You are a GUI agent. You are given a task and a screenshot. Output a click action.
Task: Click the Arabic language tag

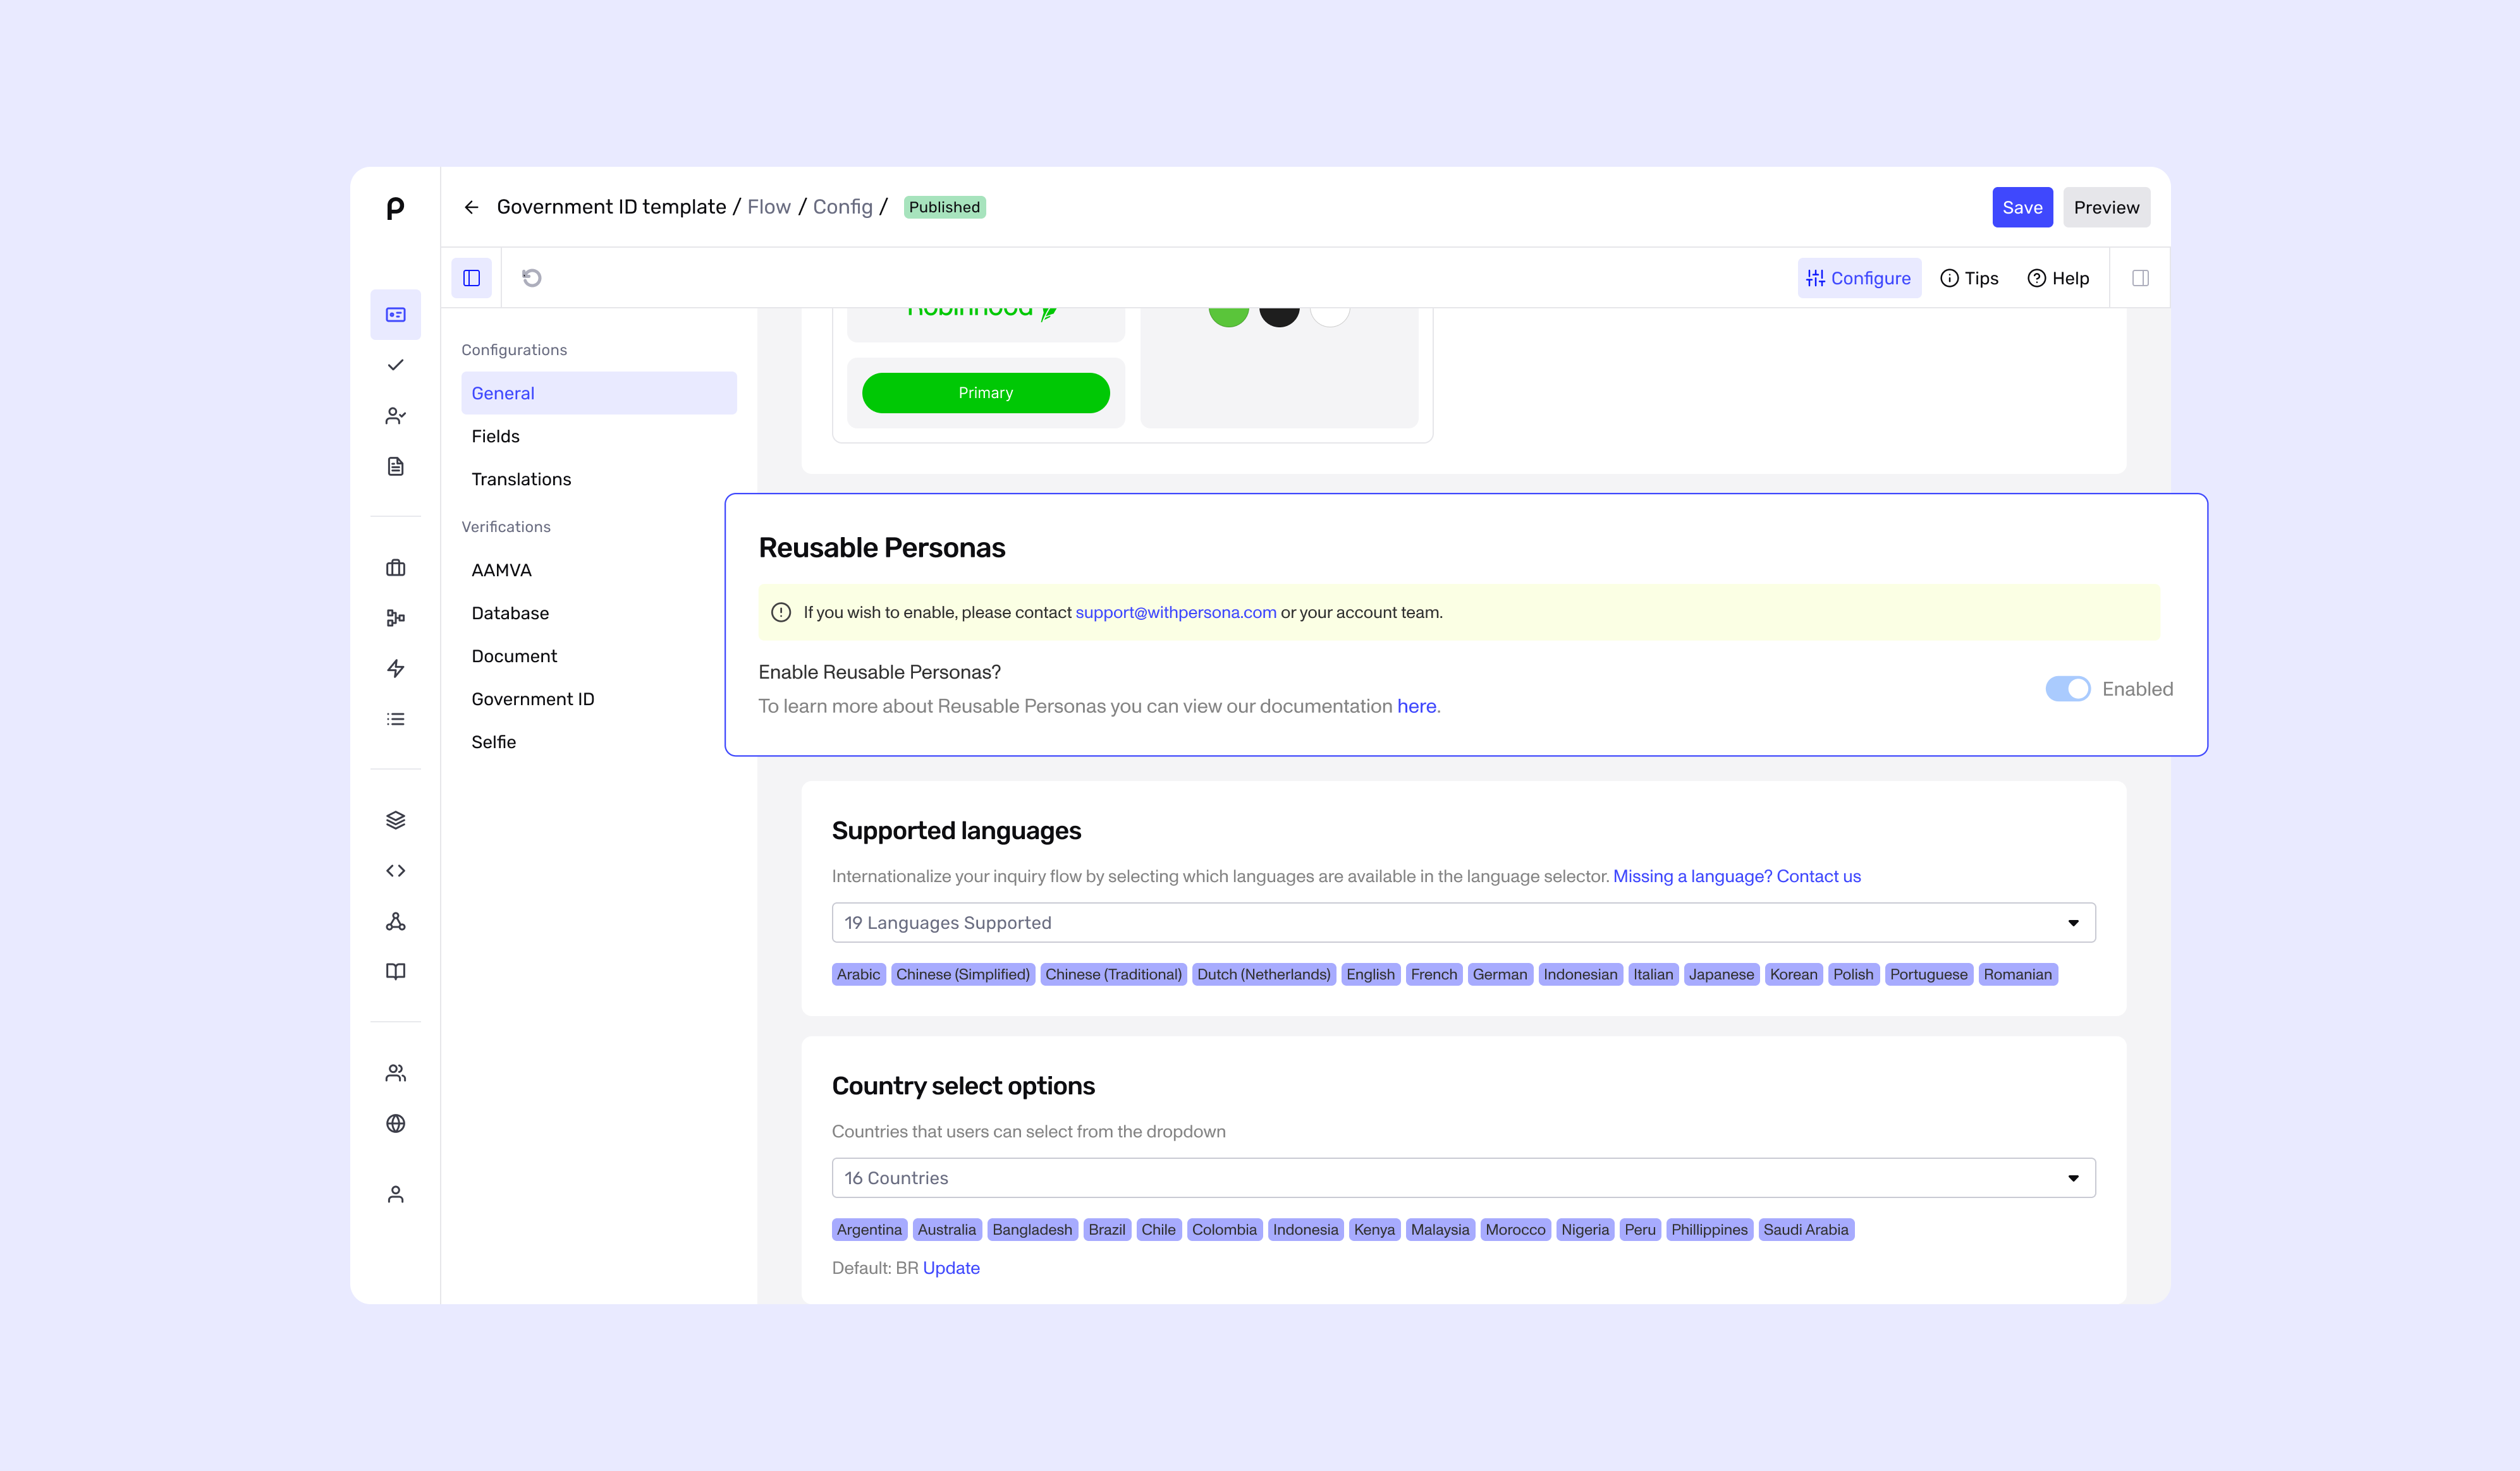858,974
